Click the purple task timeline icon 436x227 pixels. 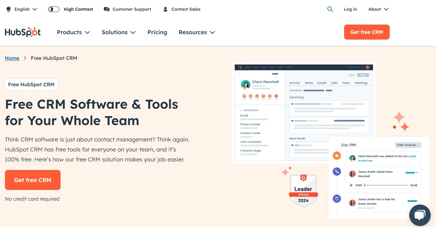pyautogui.click(x=337, y=199)
